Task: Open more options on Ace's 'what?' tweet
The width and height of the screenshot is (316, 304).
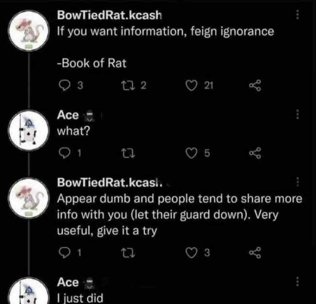Action: click(298, 115)
